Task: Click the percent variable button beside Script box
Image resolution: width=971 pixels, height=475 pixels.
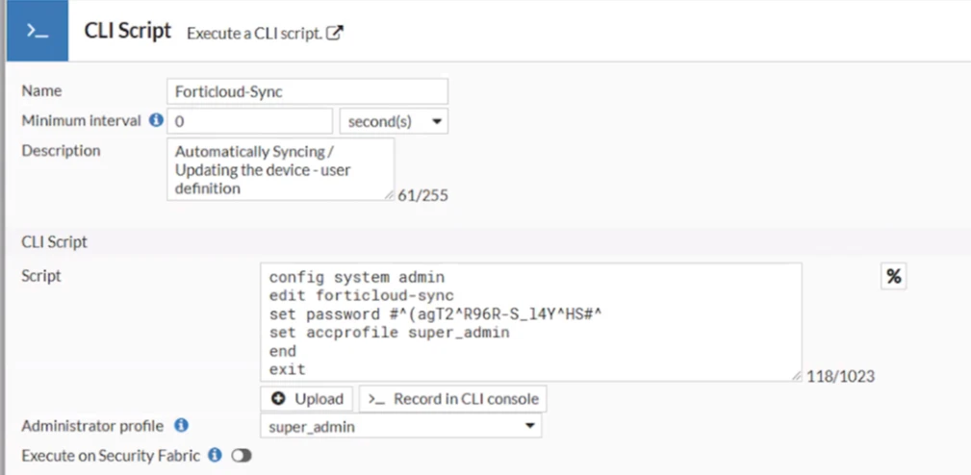Action: tap(893, 277)
